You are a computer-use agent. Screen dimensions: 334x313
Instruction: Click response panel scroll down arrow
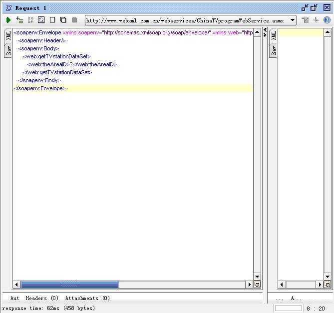click(x=328, y=277)
